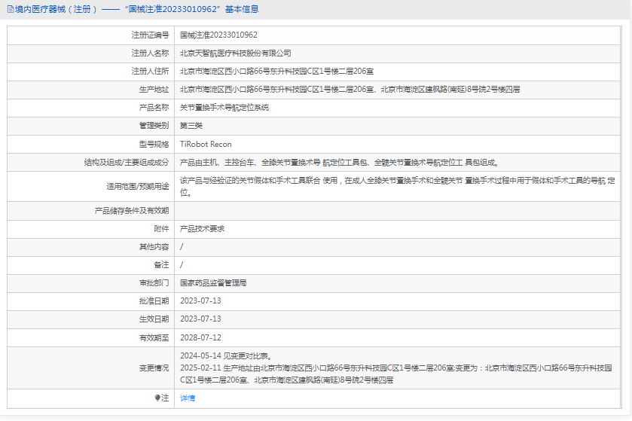This screenshot has width=632, height=421.
Task: Select company name 北京天智航医疗科技股份有限公司
Action: point(235,53)
